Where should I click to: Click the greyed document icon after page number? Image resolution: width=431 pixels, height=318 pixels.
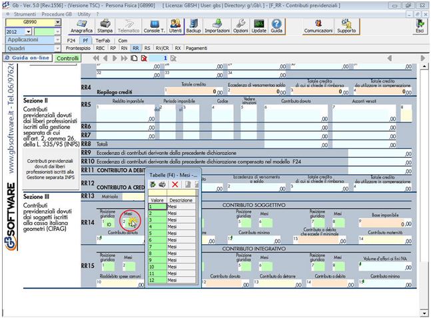coord(173,59)
